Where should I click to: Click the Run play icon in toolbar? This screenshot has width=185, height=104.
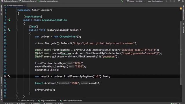[167, 1]
